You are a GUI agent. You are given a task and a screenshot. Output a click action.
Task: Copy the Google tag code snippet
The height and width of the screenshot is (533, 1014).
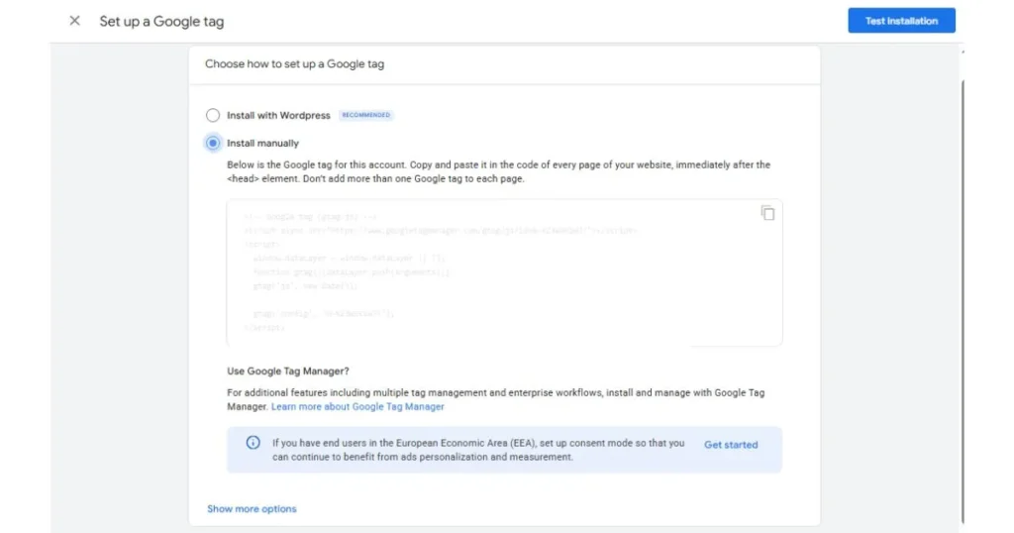(x=767, y=213)
